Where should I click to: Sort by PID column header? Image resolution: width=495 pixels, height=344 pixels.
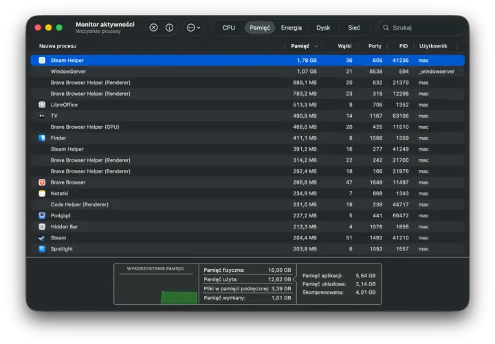coord(403,46)
